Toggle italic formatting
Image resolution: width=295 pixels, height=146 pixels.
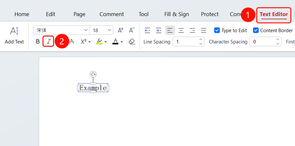pyautogui.click(x=48, y=41)
